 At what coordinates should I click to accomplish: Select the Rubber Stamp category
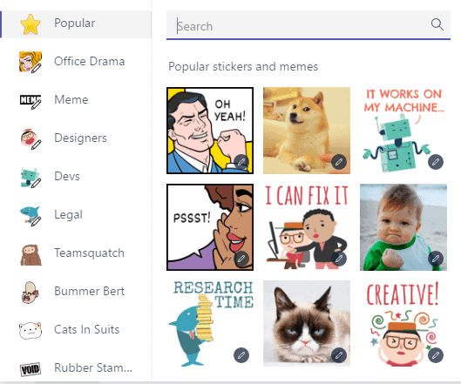point(76,368)
